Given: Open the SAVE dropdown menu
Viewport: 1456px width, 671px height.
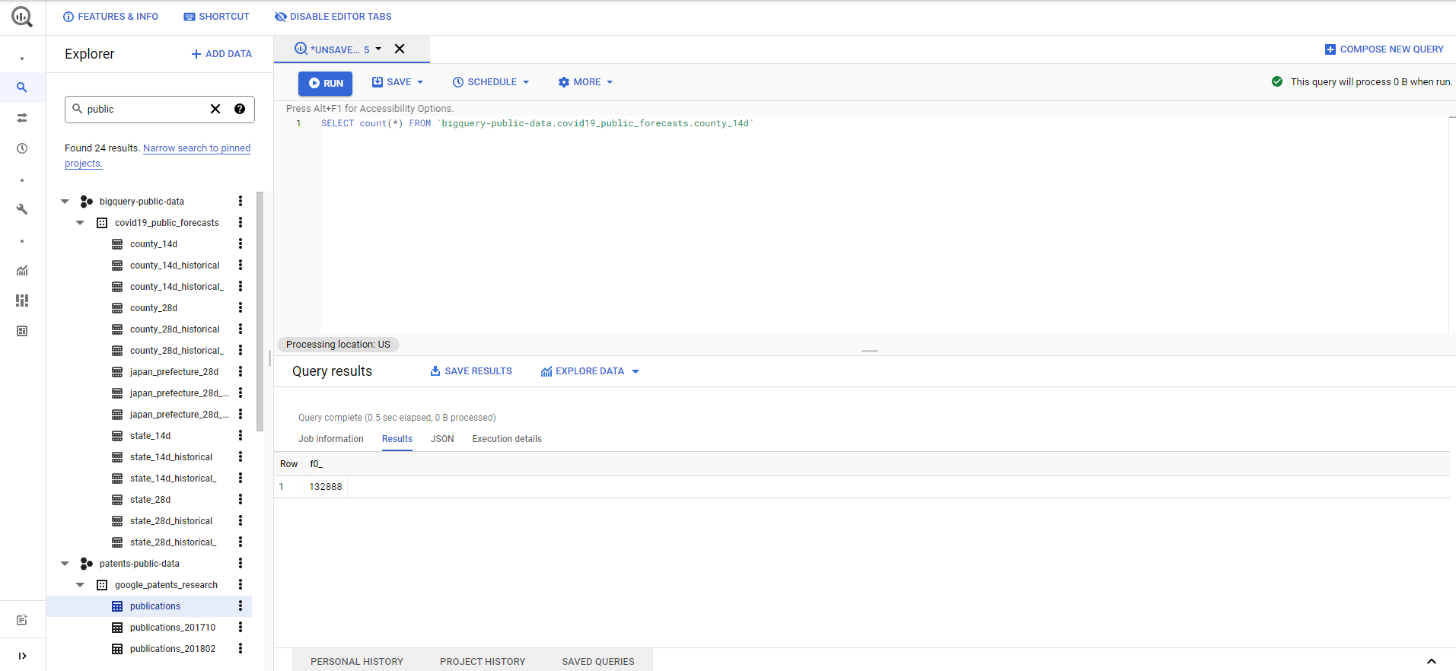Looking at the screenshot, I should (x=397, y=82).
